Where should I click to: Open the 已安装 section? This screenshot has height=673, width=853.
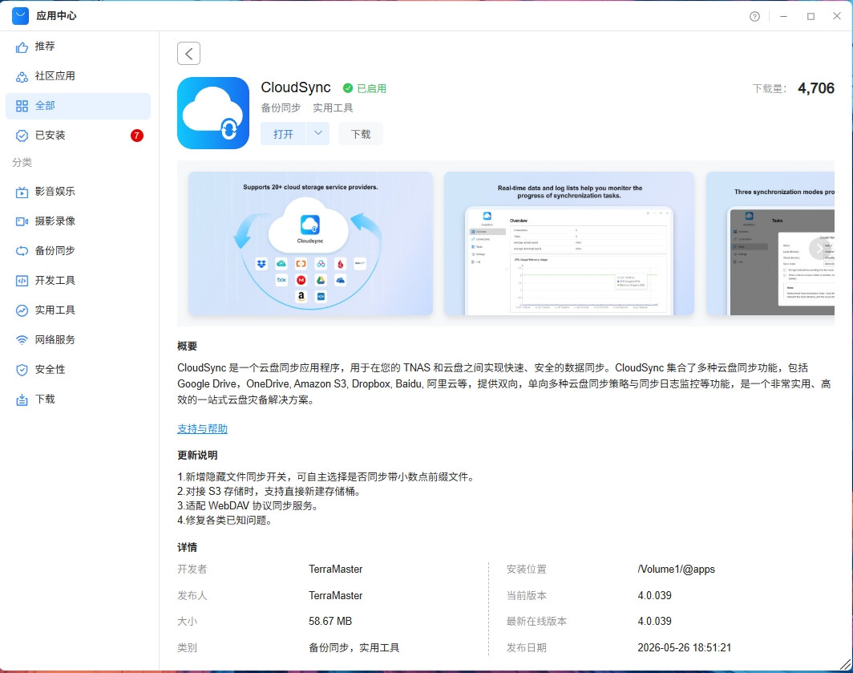(79, 135)
